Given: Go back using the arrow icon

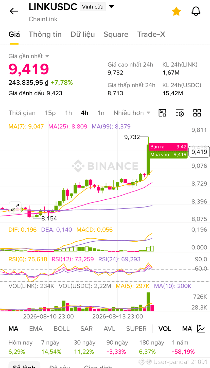Looking at the screenshot, I should (14, 11).
